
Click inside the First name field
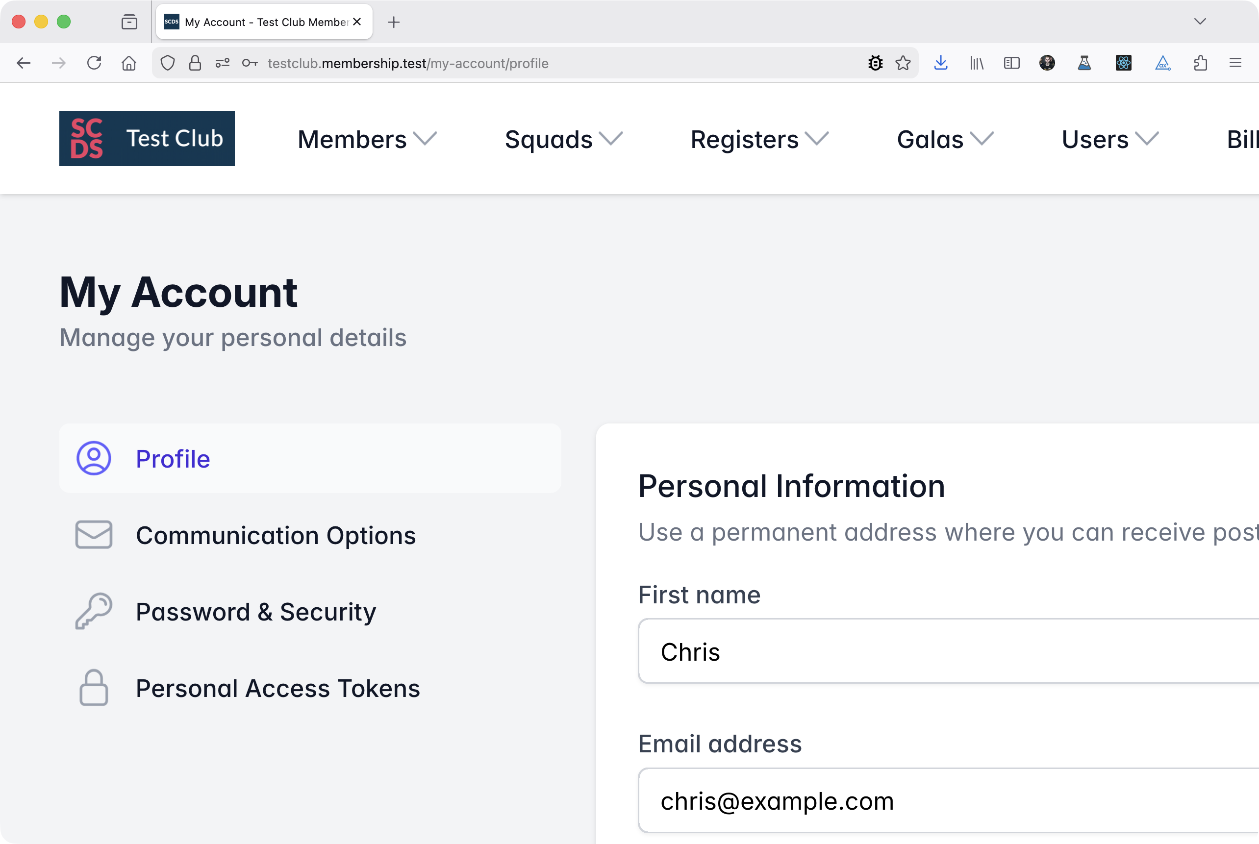pos(915,651)
